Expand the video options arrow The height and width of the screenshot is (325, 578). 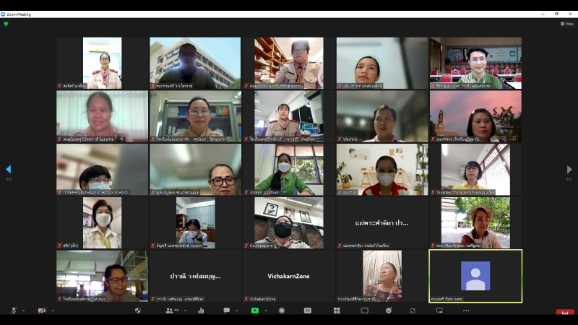tap(53, 311)
